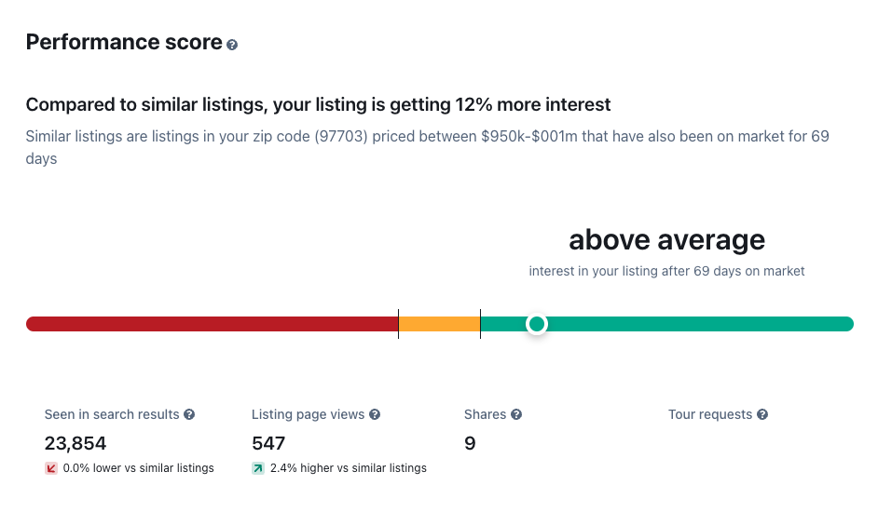Screen dimensions: 878x512
Task: Click the 23,854 search results count
Action: tap(75, 443)
